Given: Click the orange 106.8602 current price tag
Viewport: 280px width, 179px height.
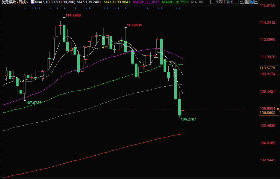Looking at the screenshot, I should tap(269, 113).
